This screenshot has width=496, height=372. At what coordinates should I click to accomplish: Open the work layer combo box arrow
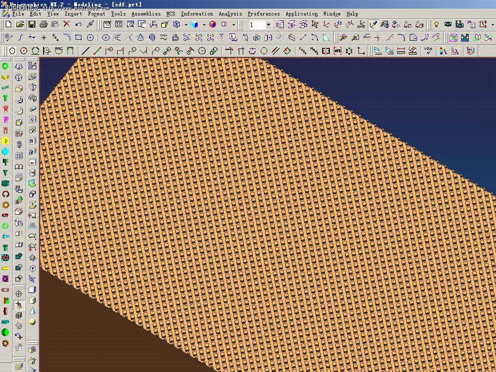click(268, 24)
